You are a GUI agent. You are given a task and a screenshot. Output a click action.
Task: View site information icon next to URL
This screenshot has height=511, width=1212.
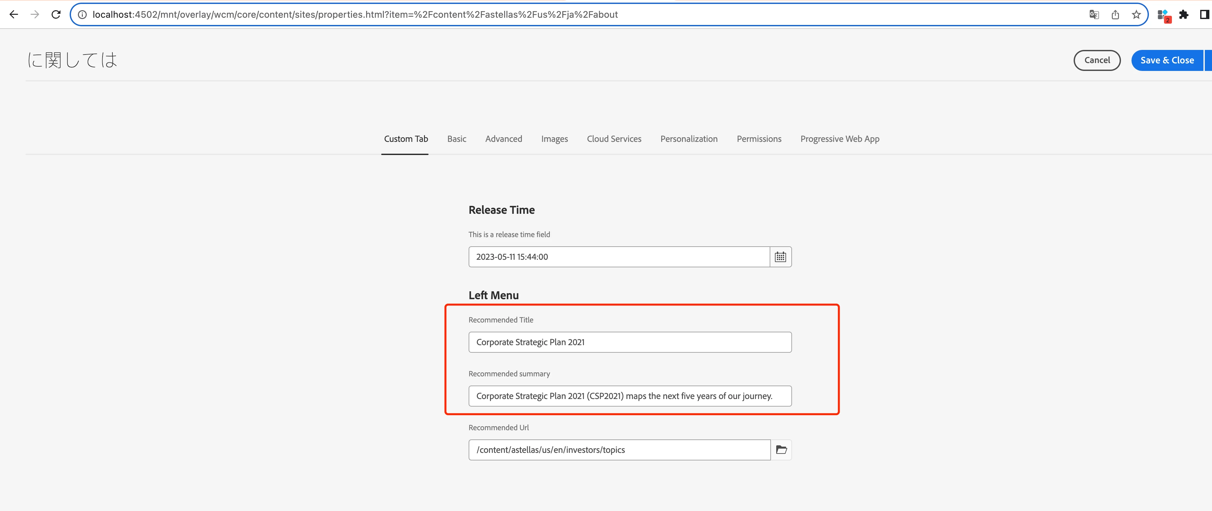[x=82, y=14]
